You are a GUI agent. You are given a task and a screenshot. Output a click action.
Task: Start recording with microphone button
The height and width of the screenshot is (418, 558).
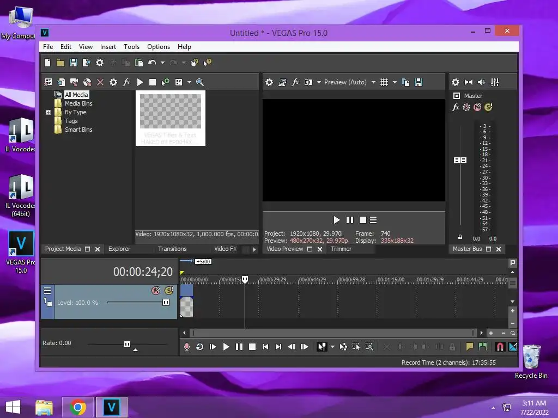tap(187, 347)
